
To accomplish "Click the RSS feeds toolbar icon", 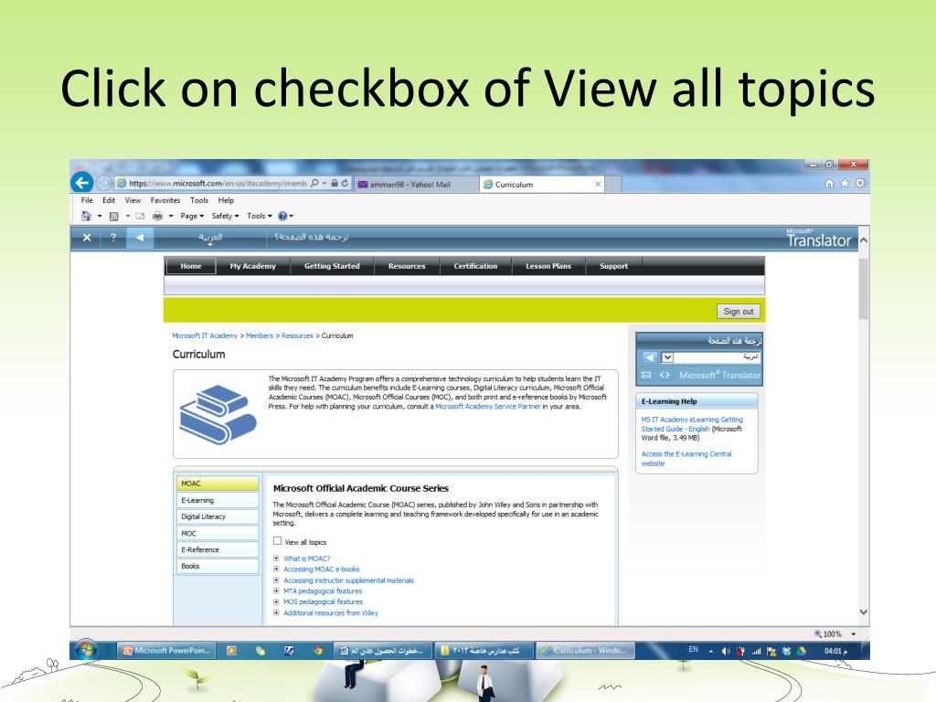I will [113, 216].
